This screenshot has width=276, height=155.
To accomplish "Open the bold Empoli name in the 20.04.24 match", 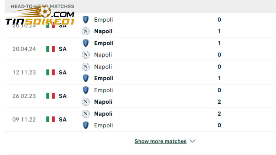I will [103, 43].
